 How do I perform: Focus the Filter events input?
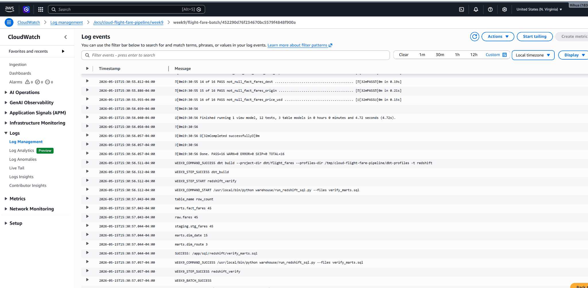click(235, 55)
